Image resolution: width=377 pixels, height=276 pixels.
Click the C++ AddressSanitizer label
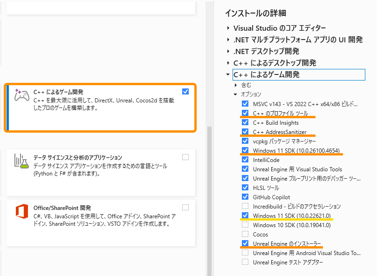(x=280, y=132)
